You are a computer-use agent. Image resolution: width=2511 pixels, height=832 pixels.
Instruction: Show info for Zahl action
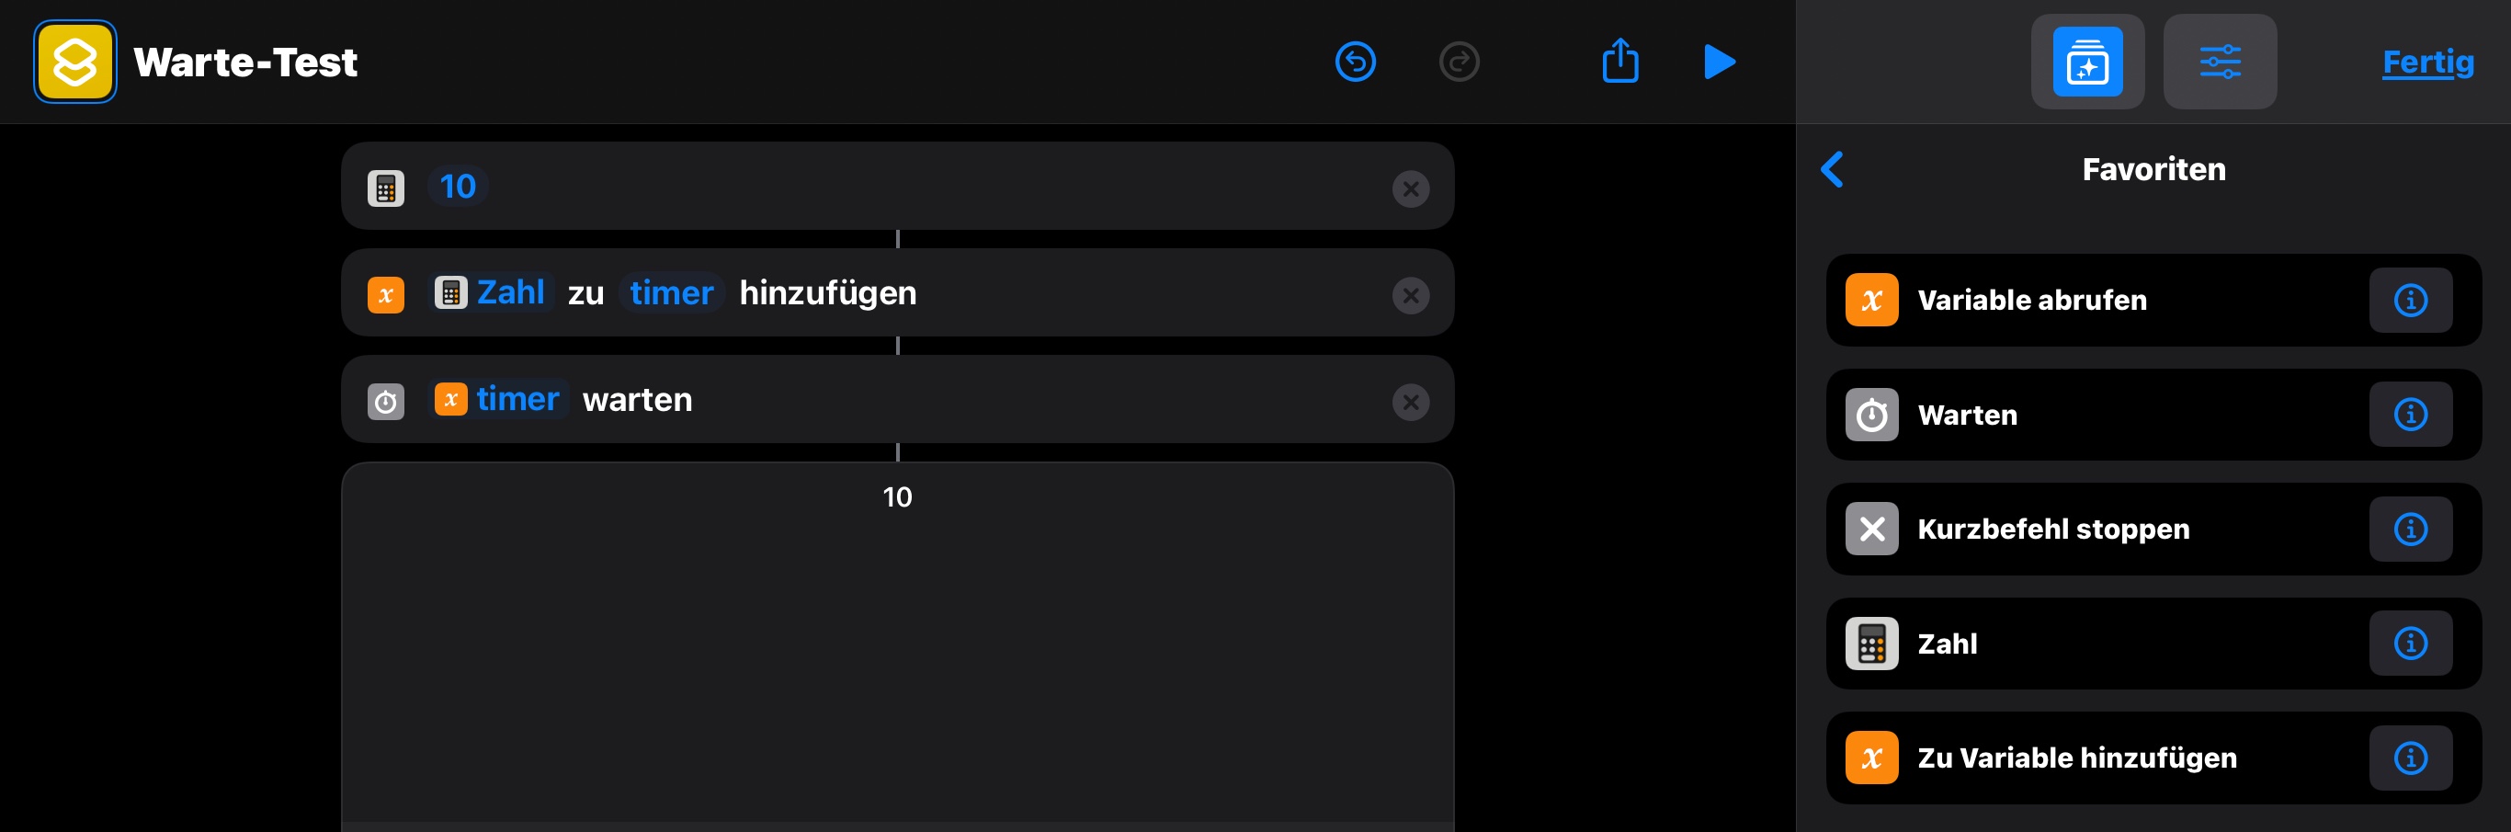[2410, 644]
